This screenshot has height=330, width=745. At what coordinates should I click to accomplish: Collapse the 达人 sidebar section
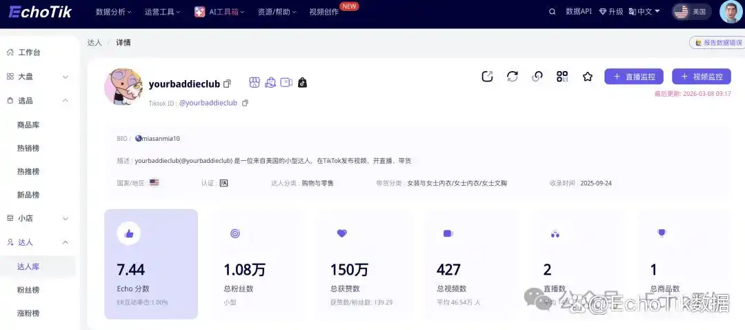(66, 242)
